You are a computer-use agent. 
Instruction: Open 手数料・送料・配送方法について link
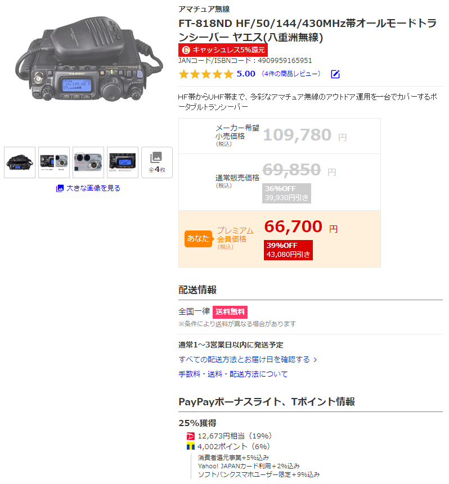(x=233, y=374)
